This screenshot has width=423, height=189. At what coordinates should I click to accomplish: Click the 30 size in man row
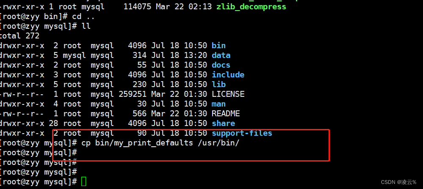point(142,104)
